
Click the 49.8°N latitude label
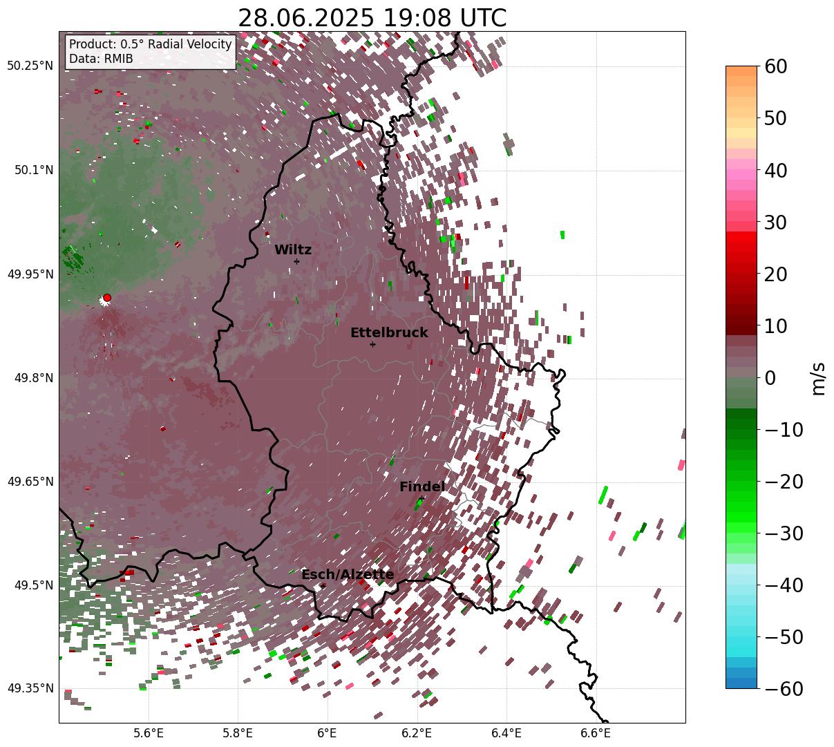[x=33, y=378]
